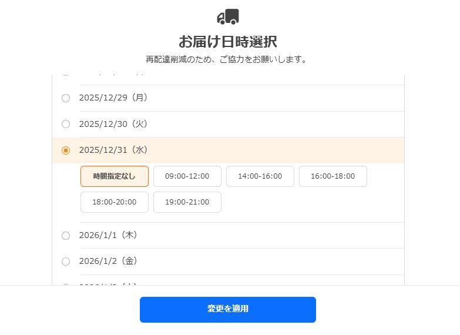Choose the 時間指定なし time option
The width and height of the screenshot is (460, 335).
[115, 176]
